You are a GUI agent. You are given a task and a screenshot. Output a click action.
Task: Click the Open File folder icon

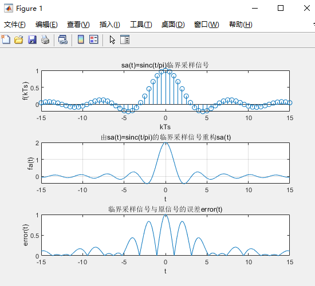pyautogui.click(x=19, y=39)
